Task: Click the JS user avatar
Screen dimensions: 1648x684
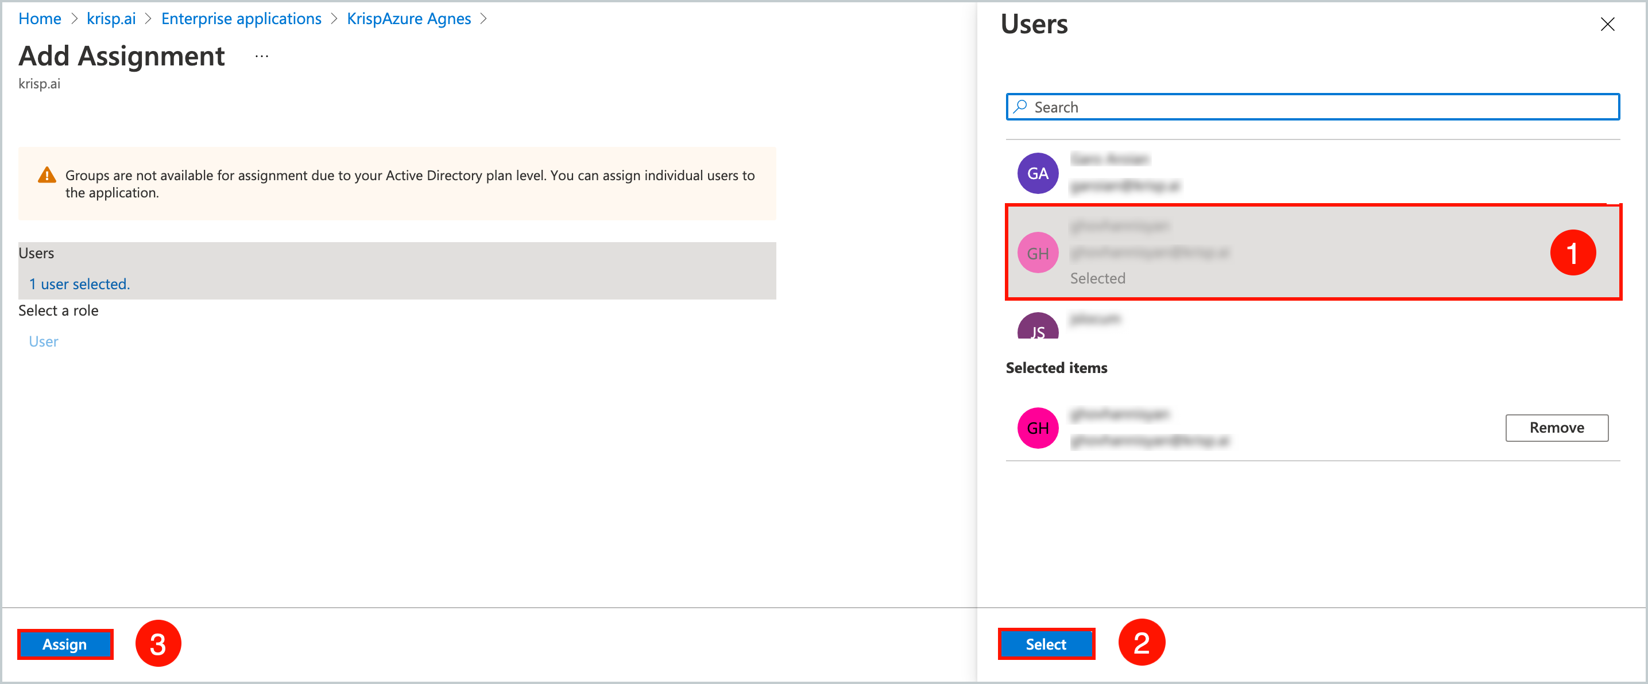Action: (x=1038, y=329)
